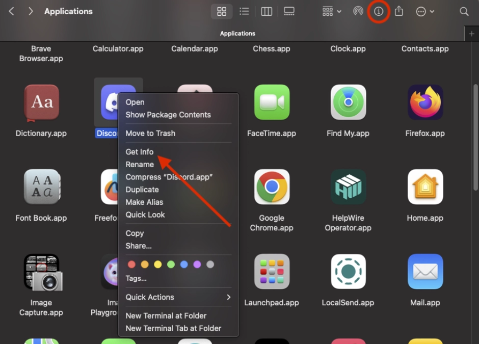Select the Home app icon

(x=425, y=187)
